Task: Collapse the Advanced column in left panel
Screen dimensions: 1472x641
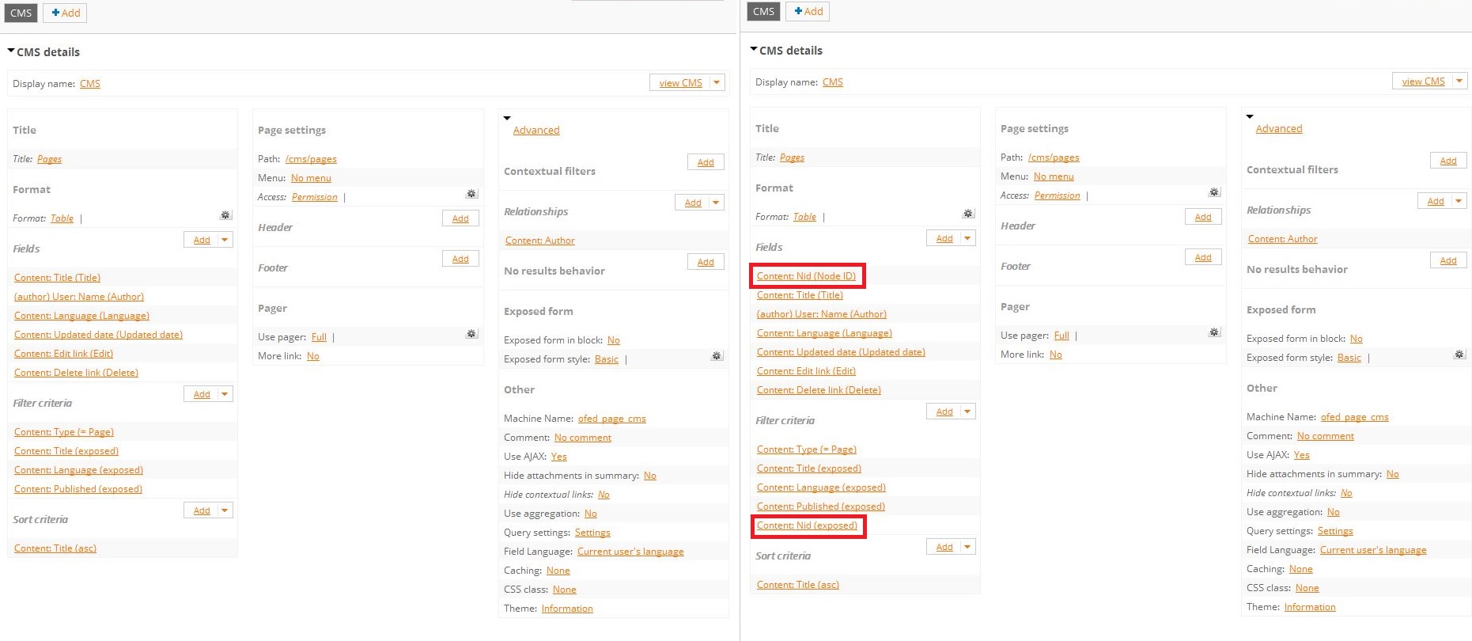Action: [x=507, y=119]
